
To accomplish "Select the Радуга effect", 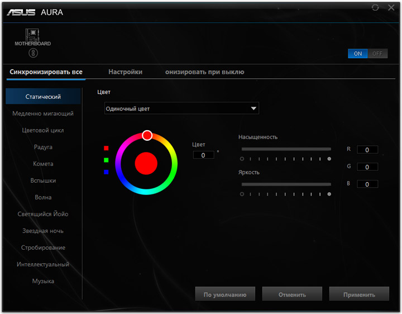I will pyautogui.click(x=43, y=147).
